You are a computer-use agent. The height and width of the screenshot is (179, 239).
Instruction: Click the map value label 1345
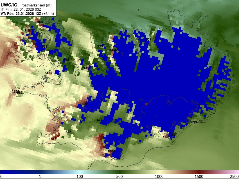click(113, 50)
